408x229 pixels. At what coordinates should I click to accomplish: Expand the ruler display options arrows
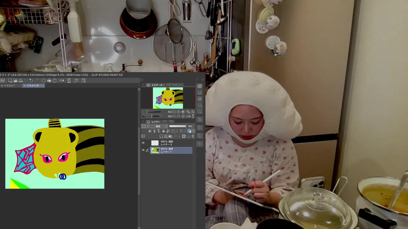click(185, 131)
